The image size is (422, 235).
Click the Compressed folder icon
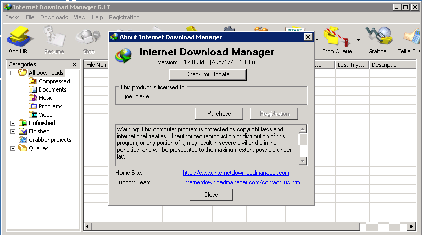tap(32, 81)
